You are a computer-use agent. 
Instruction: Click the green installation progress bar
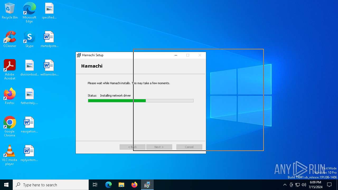pos(141,101)
